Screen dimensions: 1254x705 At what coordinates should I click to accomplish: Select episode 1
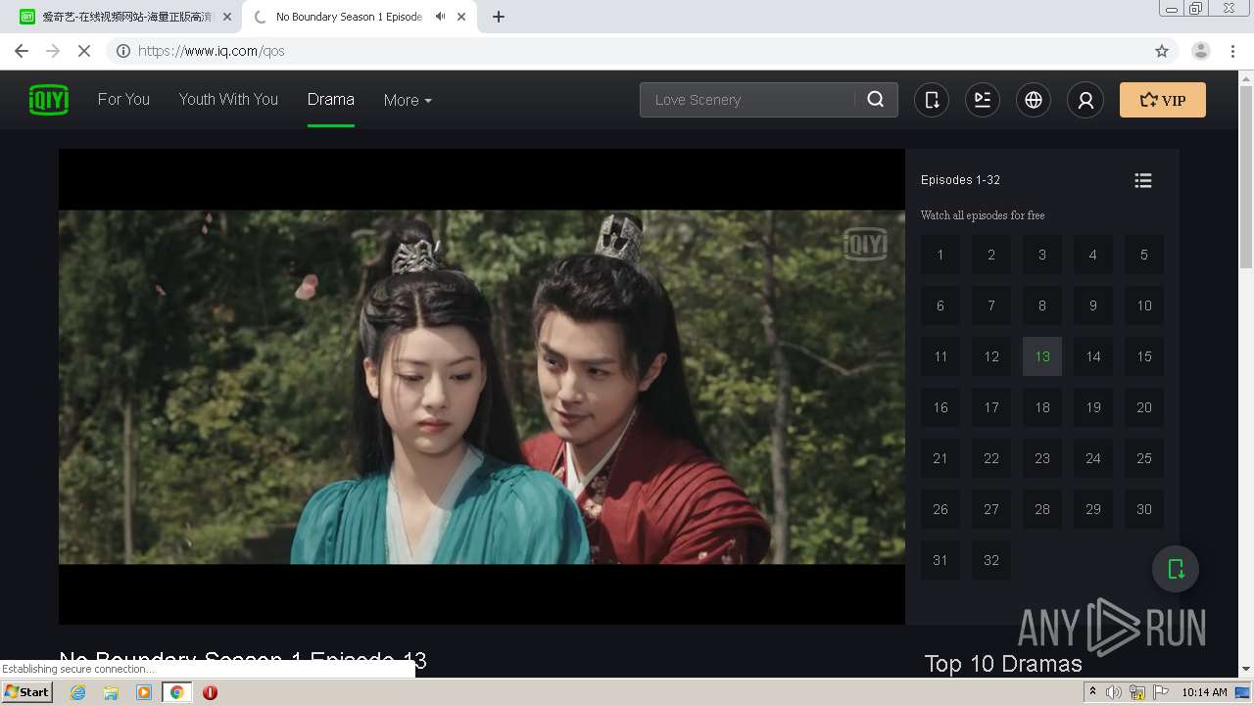point(940,255)
